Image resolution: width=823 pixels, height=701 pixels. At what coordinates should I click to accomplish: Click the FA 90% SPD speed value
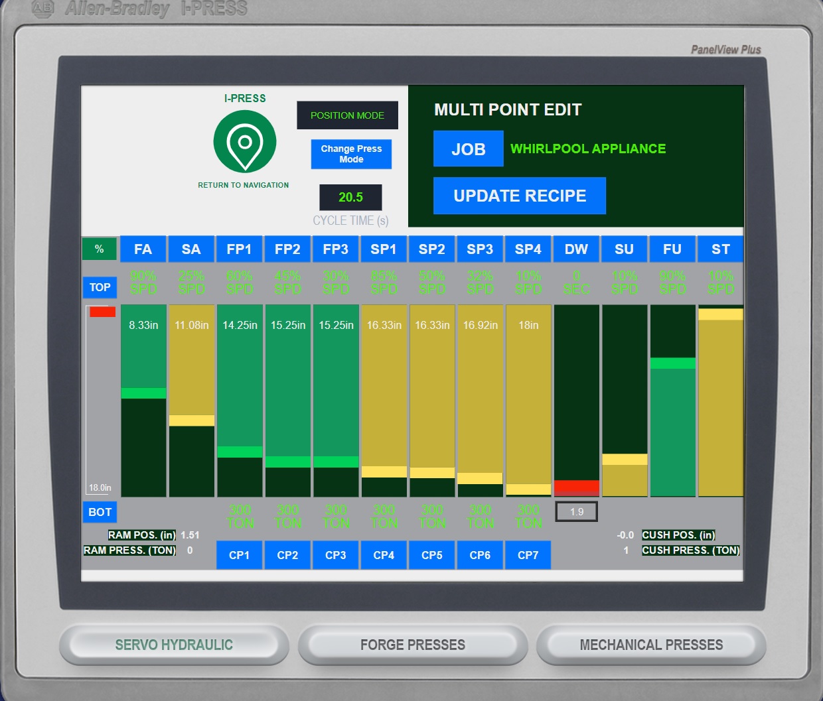point(143,283)
